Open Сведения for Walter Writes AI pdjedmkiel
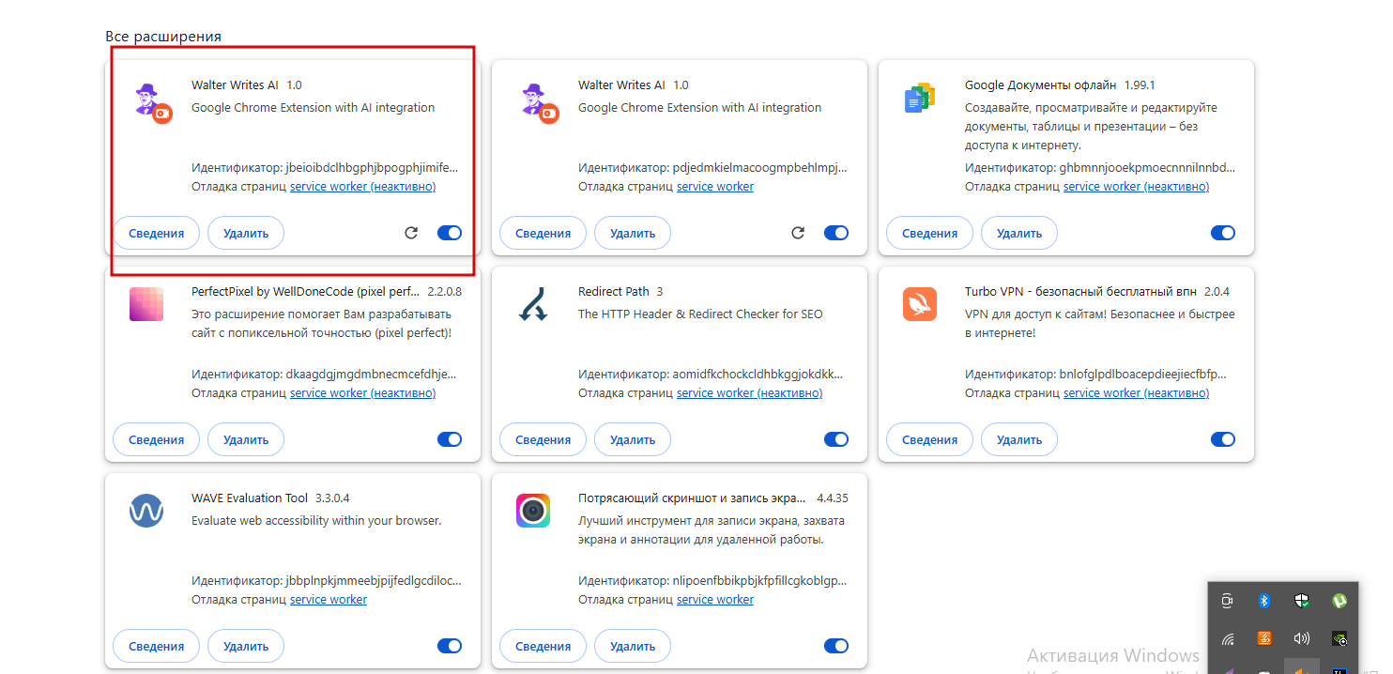1393x674 pixels. (x=543, y=233)
